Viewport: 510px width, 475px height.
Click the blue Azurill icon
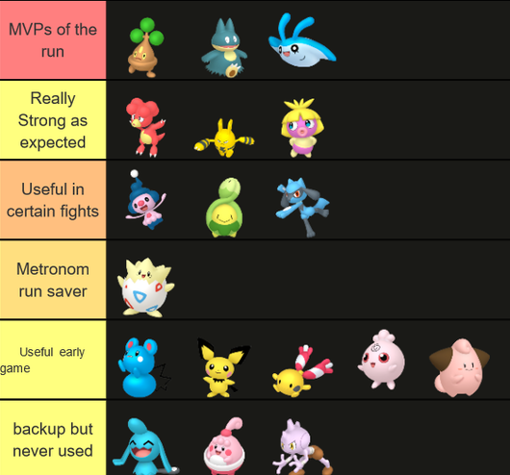[144, 367]
